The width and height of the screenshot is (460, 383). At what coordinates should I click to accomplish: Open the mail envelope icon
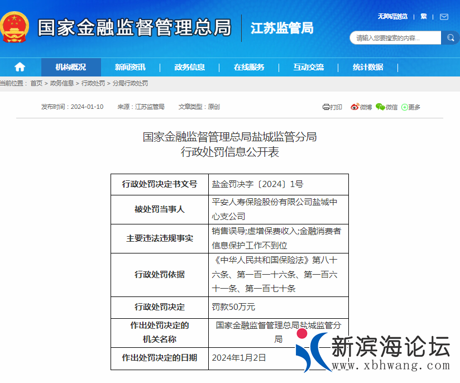pyautogui.click(x=444, y=17)
